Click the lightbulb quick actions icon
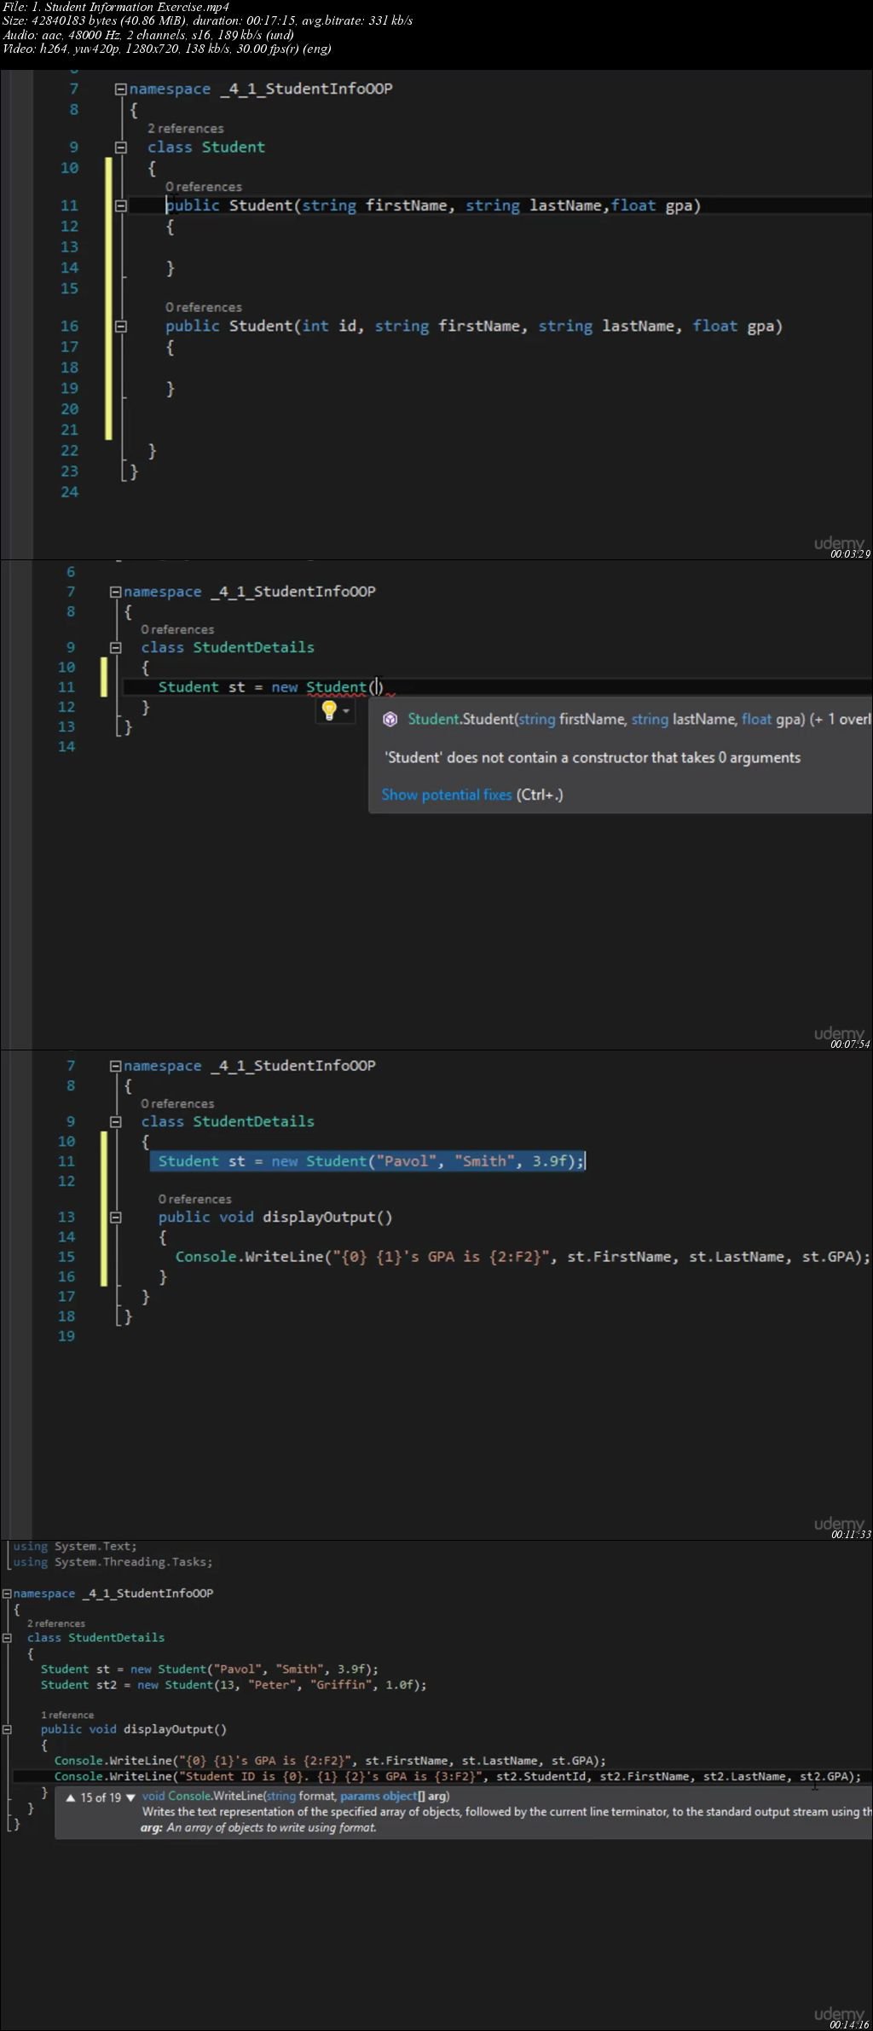Screen dimensions: 873x2031 (329, 710)
